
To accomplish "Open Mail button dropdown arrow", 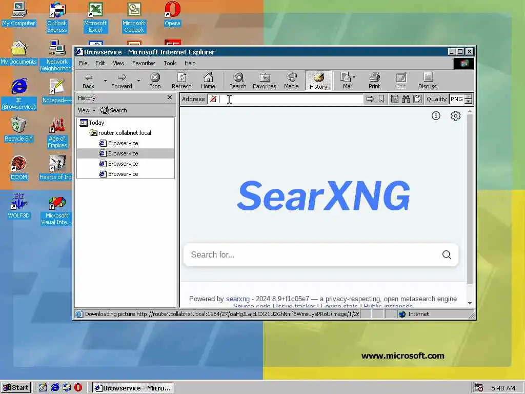I will pyautogui.click(x=354, y=77).
